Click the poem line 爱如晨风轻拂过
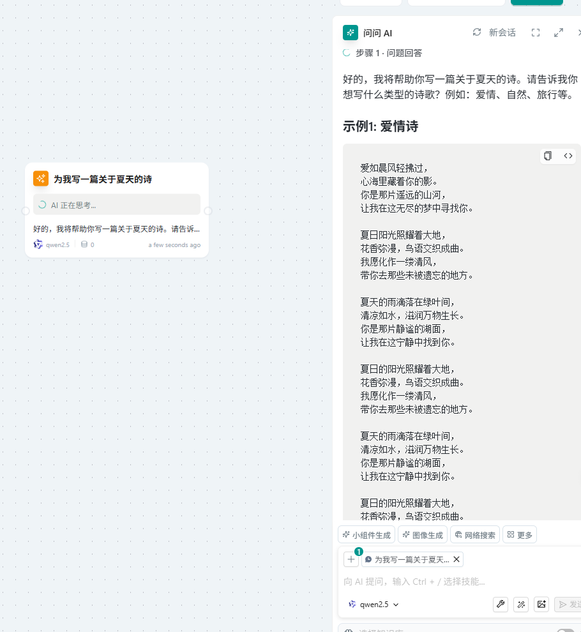This screenshot has height=632, width=581. [x=394, y=168]
